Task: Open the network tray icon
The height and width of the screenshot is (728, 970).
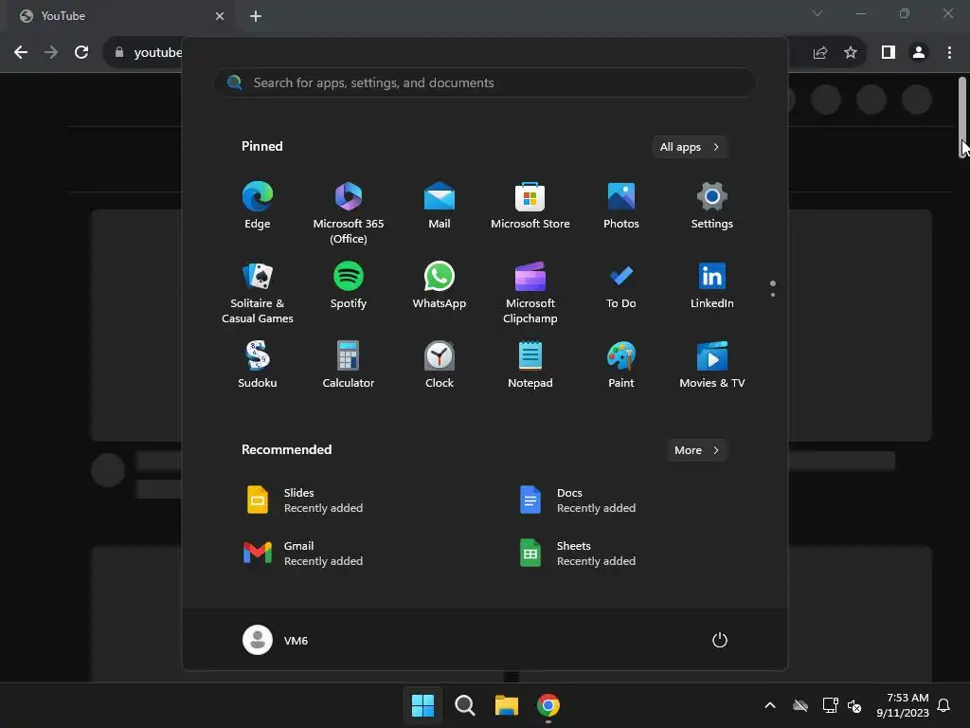Action: point(830,705)
